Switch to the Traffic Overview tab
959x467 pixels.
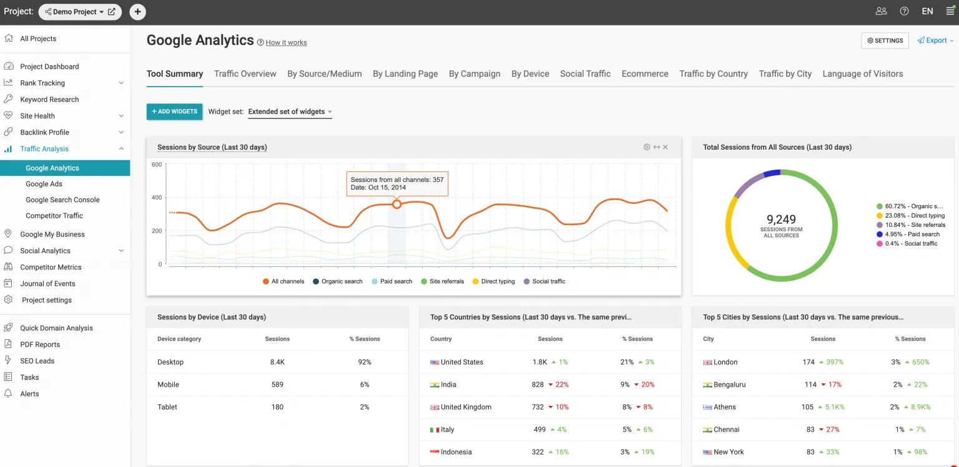coord(245,74)
